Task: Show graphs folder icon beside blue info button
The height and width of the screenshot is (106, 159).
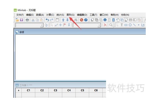Action: point(101,20)
